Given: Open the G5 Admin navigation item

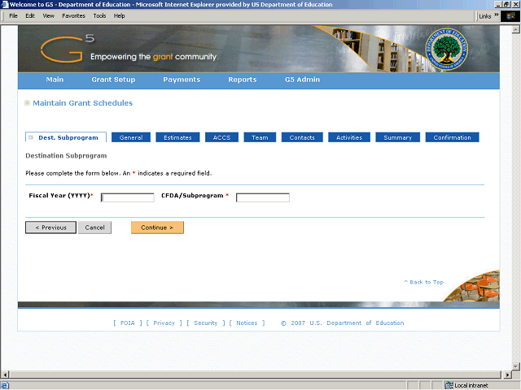Looking at the screenshot, I should coord(302,80).
